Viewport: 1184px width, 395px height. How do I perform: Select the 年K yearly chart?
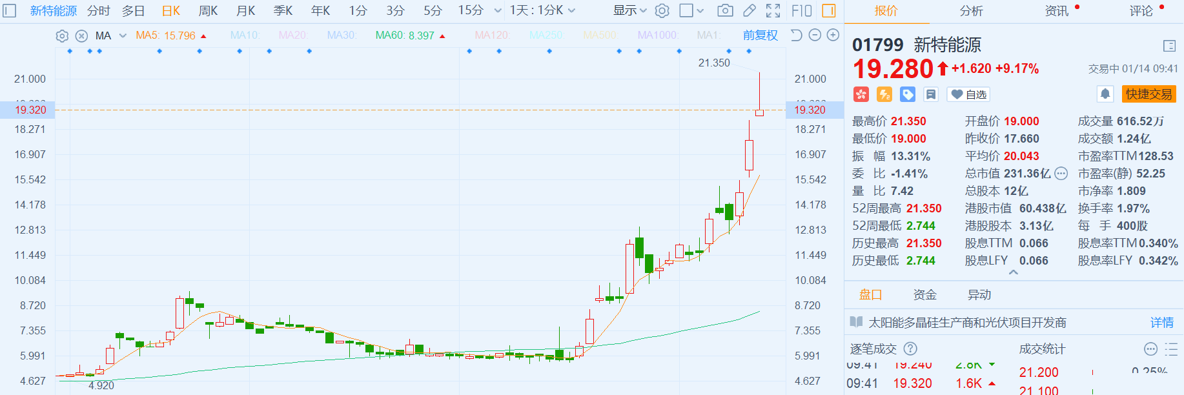[321, 11]
